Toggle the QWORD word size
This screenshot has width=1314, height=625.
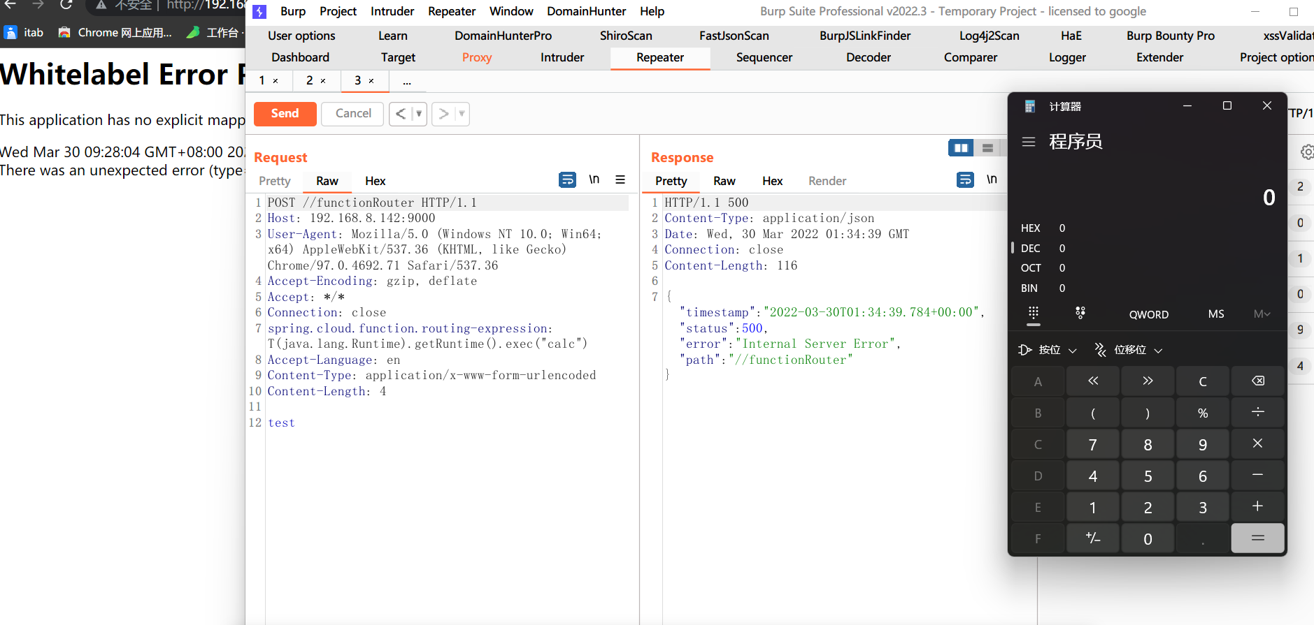pyautogui.click(x=1148, y=314)
